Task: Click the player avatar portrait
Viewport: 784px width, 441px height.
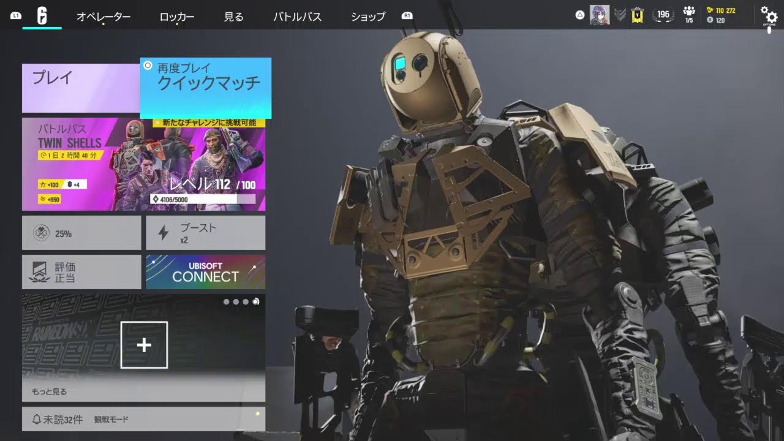Action: pos(599,15)
